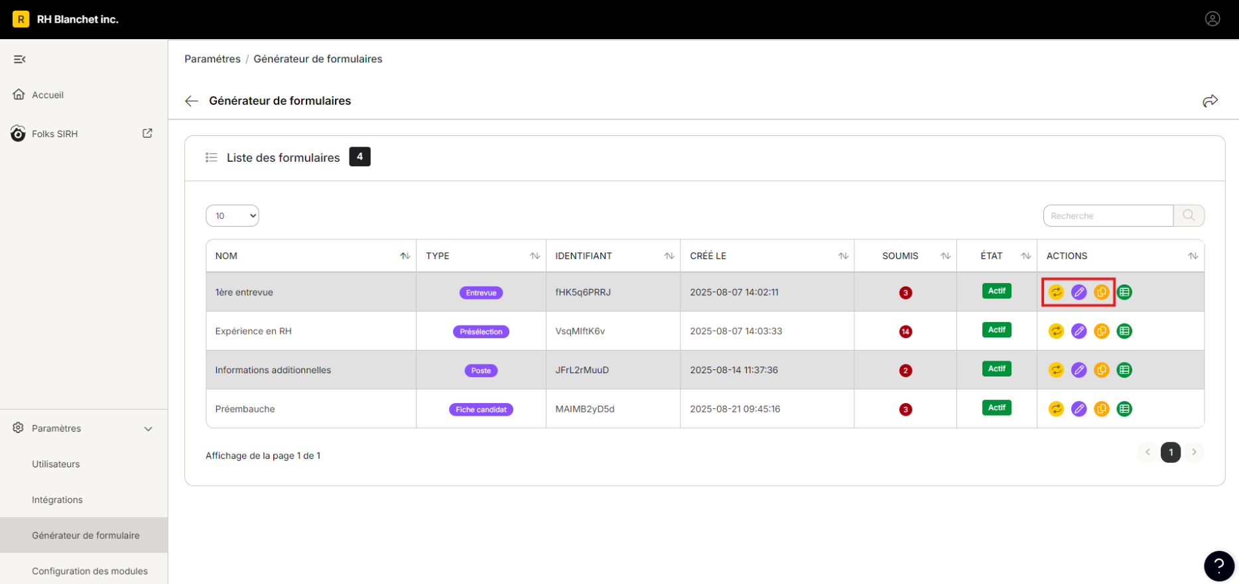Sort the table by SOUMIS

coord(946,256)
